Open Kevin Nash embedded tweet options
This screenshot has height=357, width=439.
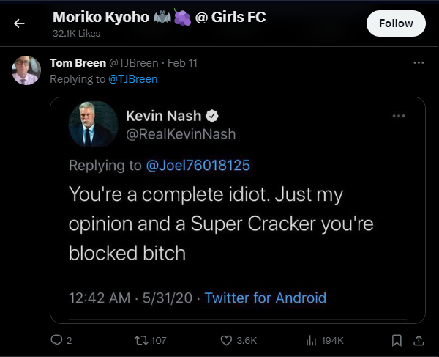399,116
